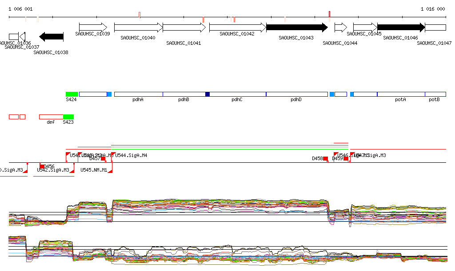This screenshot has height=271, width=455.
Task: Click the U542.SigA.M3 label
Action: coord(53,170)
